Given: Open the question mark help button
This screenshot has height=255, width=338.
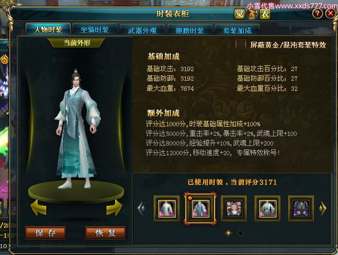Looking at the screenshot, I should click(x=317, y=13).
